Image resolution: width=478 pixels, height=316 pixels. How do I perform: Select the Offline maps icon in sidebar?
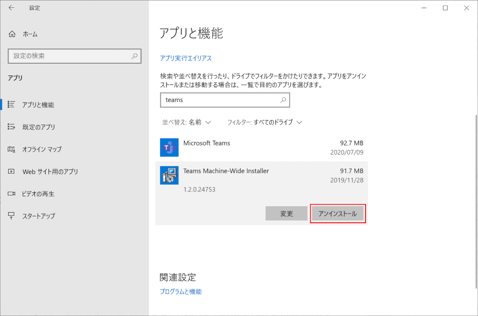coord(11,149)
